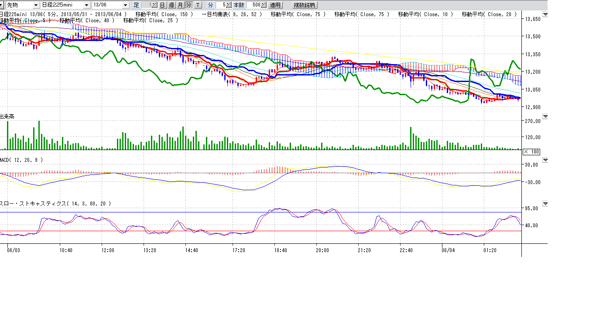
Task: Click the T (tick) chart button
Action: (198, 5)
